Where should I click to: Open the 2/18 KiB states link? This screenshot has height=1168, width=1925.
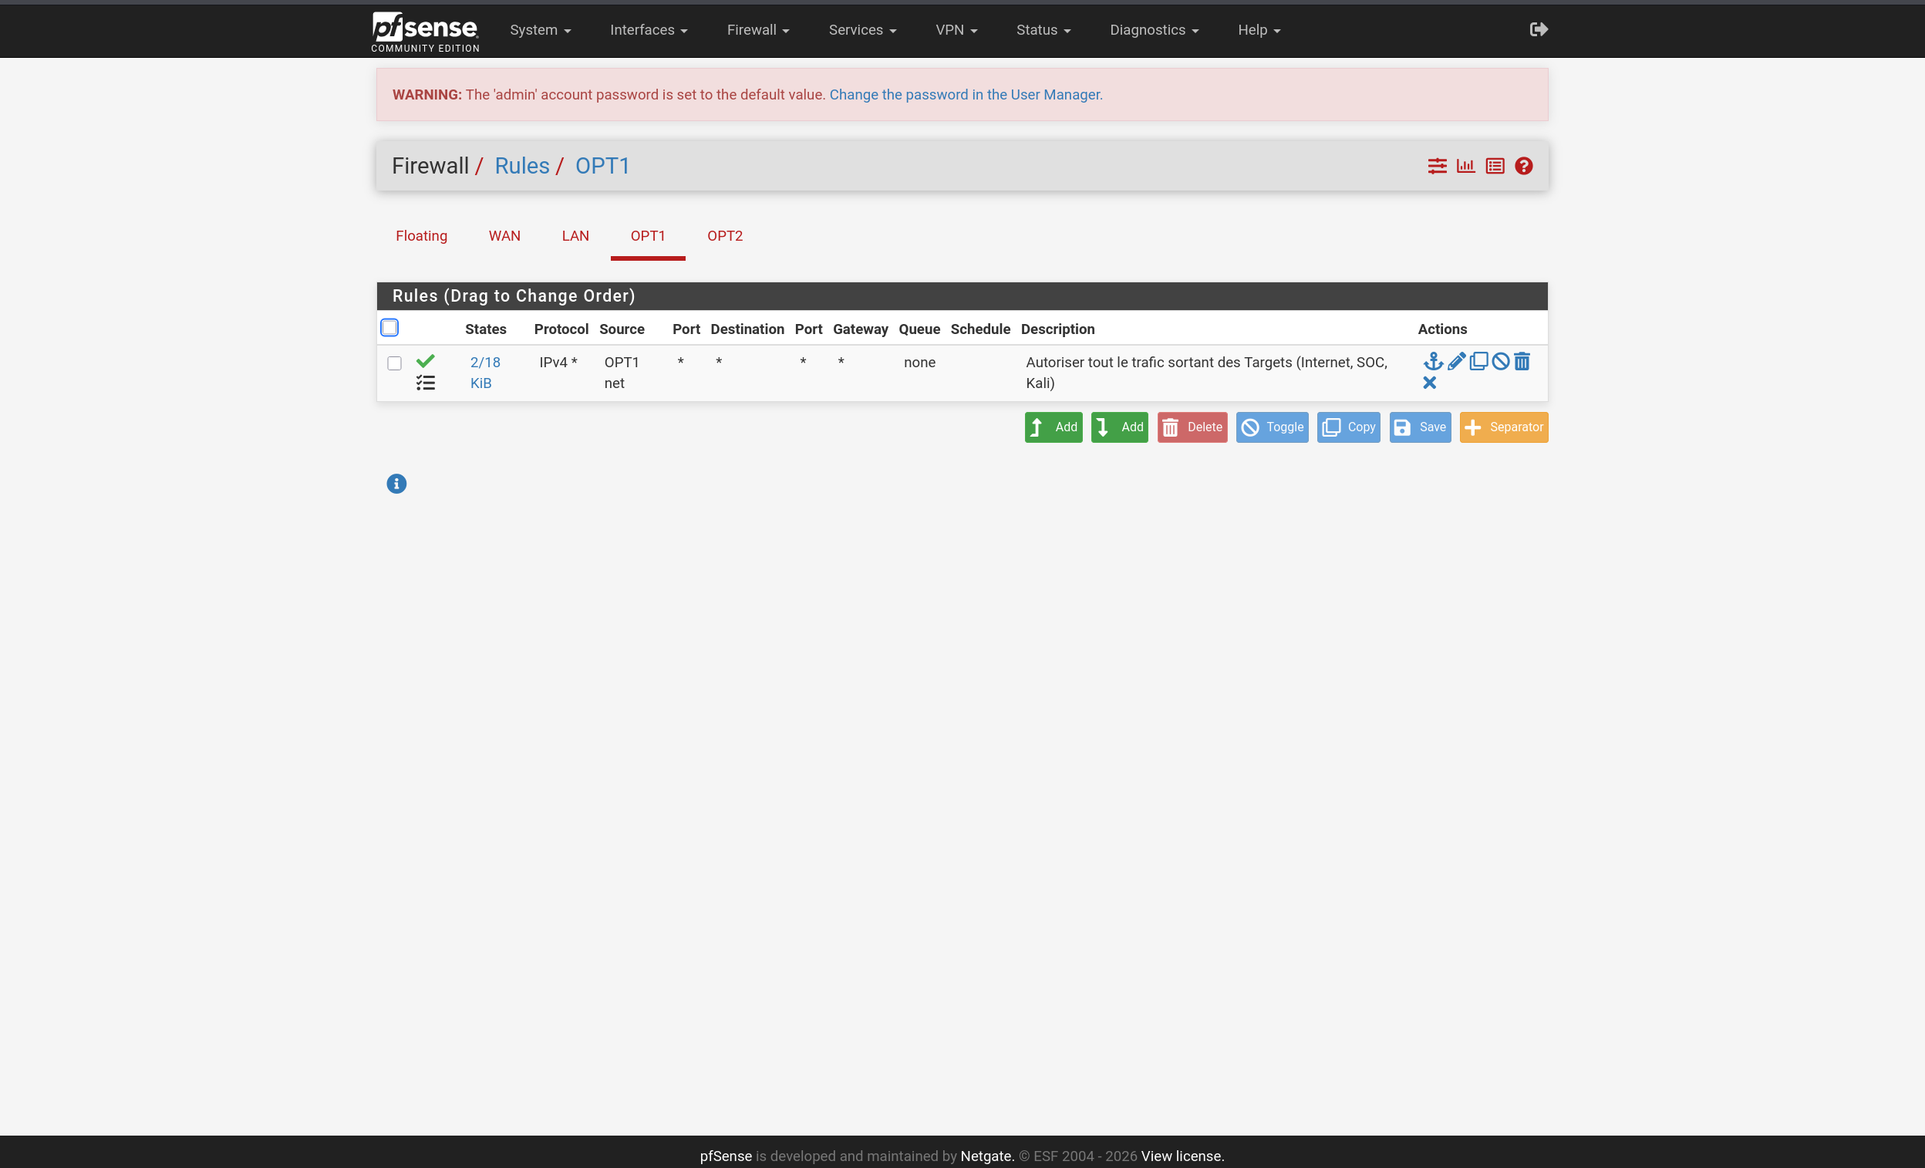point(485,373)
